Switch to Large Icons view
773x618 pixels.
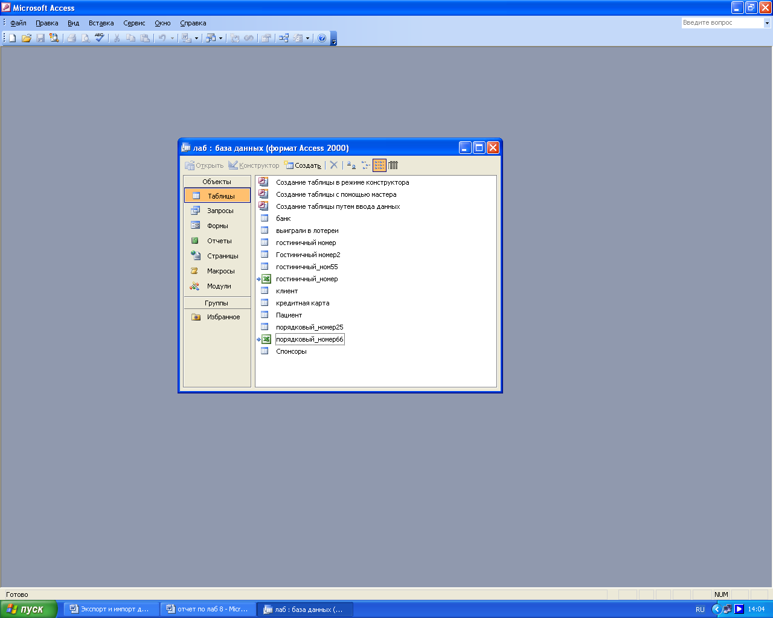(x=351, y=165)
